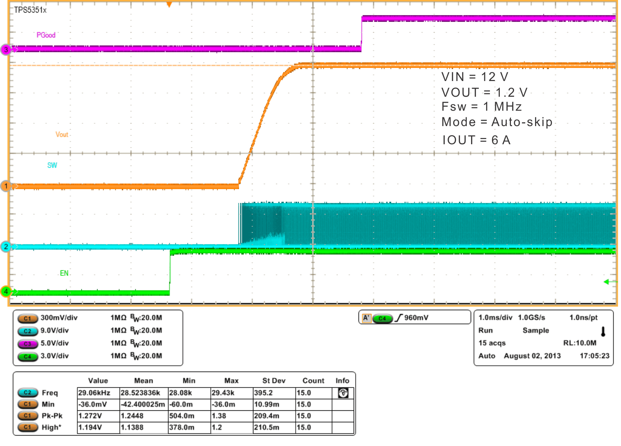The width and height of the screenshot is (621, 446).
Task: Toggle channel 4 via its left-edge marker
Action: 6,292
